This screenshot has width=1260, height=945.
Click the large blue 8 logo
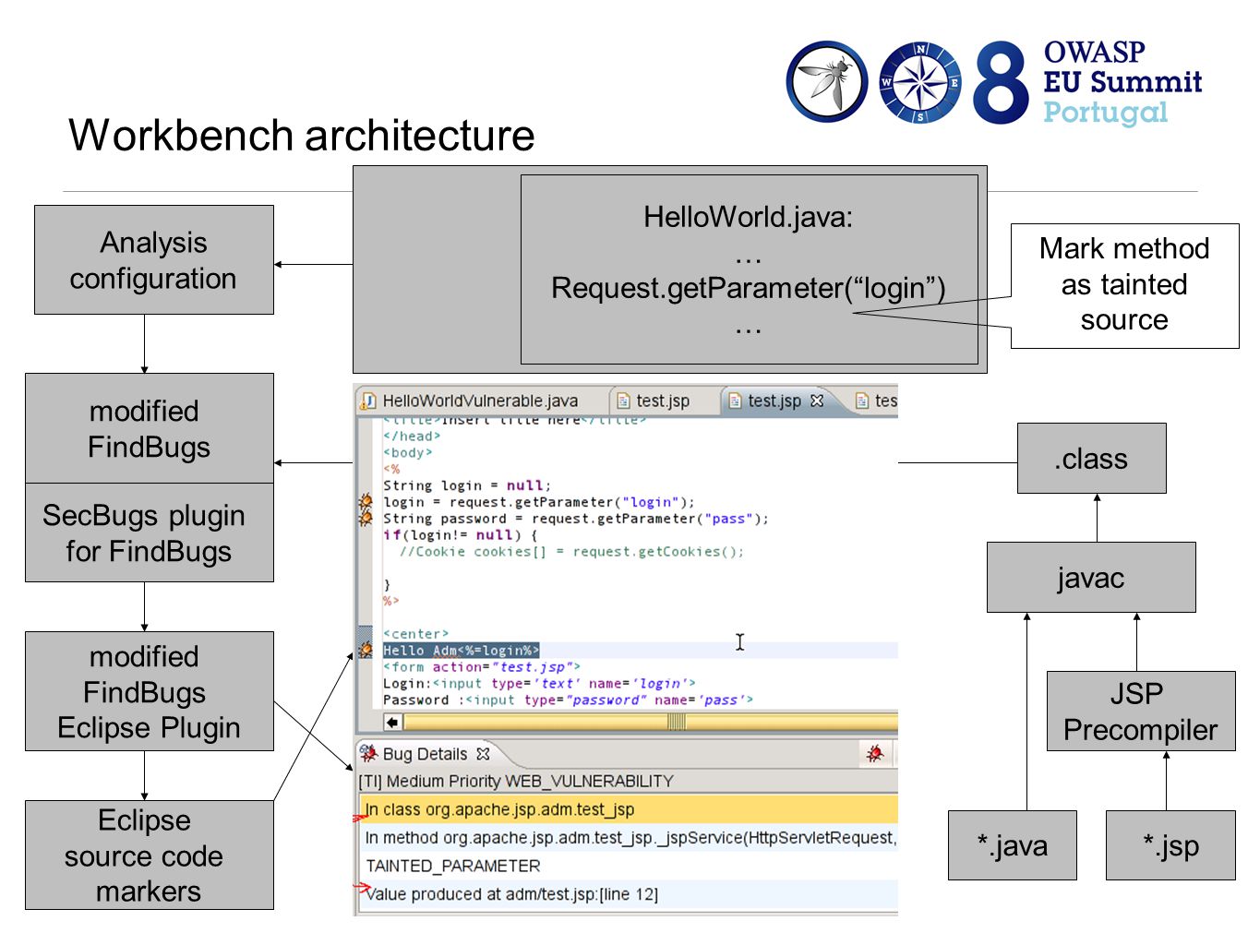[1002, 83]
